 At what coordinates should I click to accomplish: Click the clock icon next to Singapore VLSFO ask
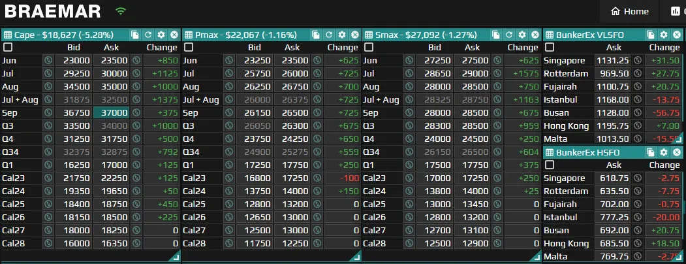[x=638, y=60]
